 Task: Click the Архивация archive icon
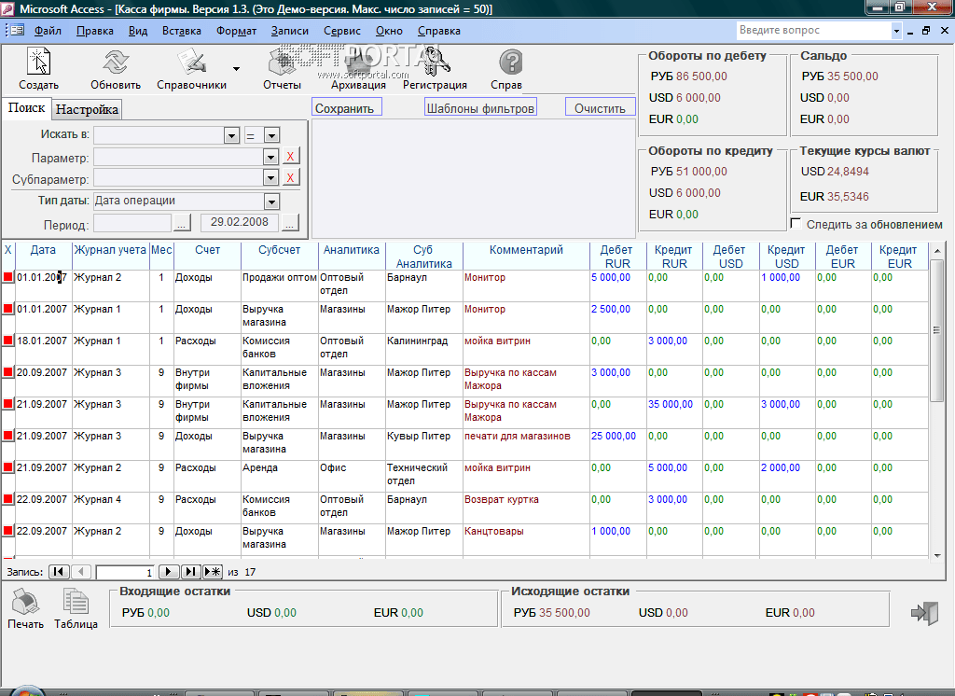click(359, 63)
